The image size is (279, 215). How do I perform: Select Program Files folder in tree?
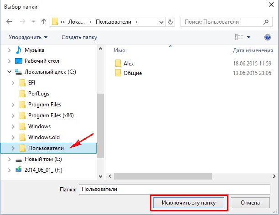point(45,105)
